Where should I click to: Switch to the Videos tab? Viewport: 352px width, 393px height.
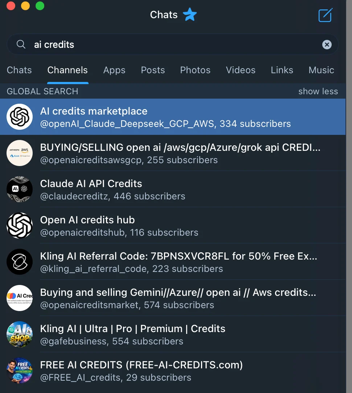pos(241,70)
